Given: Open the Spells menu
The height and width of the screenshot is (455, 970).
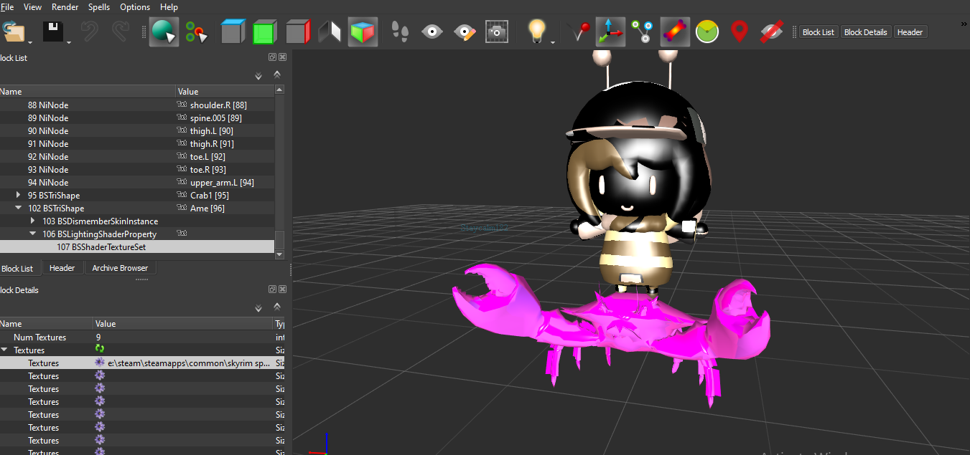Looking at the screenshot, I should point(99,6).
